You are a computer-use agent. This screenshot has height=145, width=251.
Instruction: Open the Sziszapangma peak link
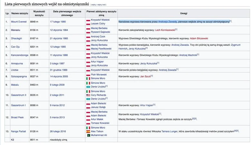point(19,76)
